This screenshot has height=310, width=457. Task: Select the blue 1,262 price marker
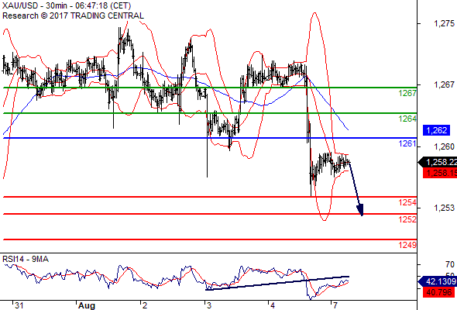tap(437, 130)
